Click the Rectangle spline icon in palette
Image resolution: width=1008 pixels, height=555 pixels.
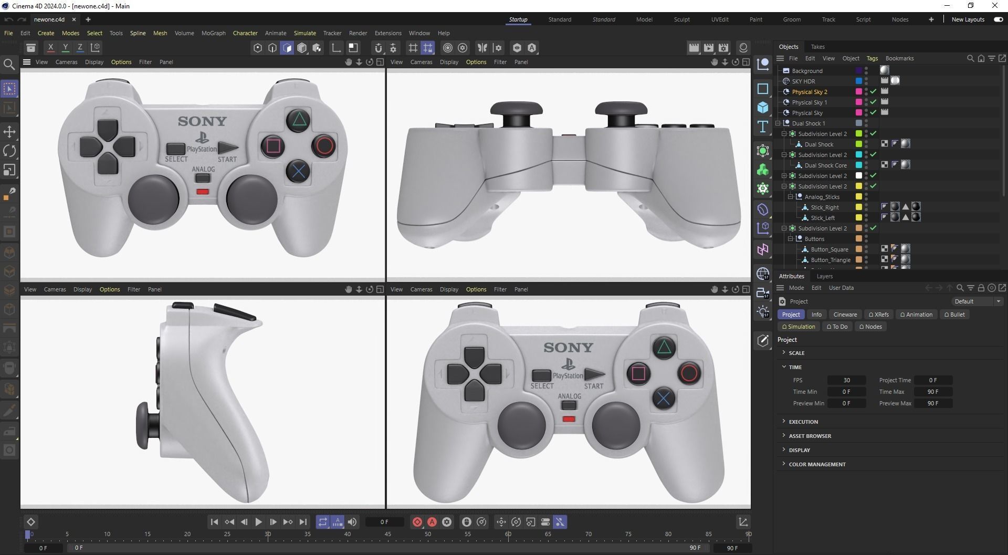click(763, 89)
